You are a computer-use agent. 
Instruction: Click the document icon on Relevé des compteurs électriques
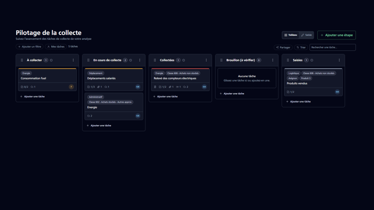tap(155, 87)
